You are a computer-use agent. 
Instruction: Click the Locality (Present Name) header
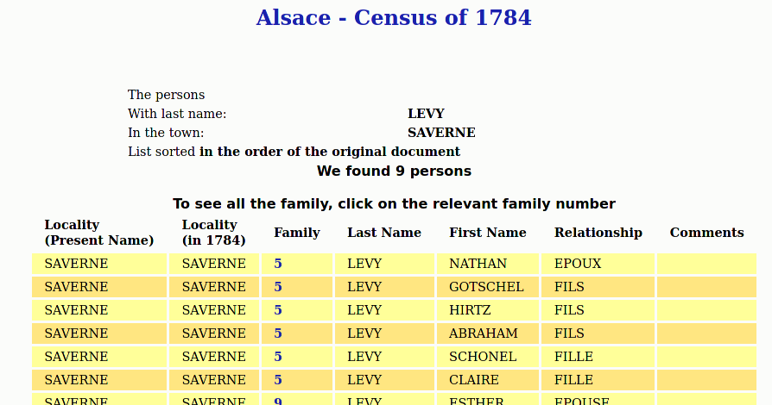pyautogui.click(x=98, y=233)
